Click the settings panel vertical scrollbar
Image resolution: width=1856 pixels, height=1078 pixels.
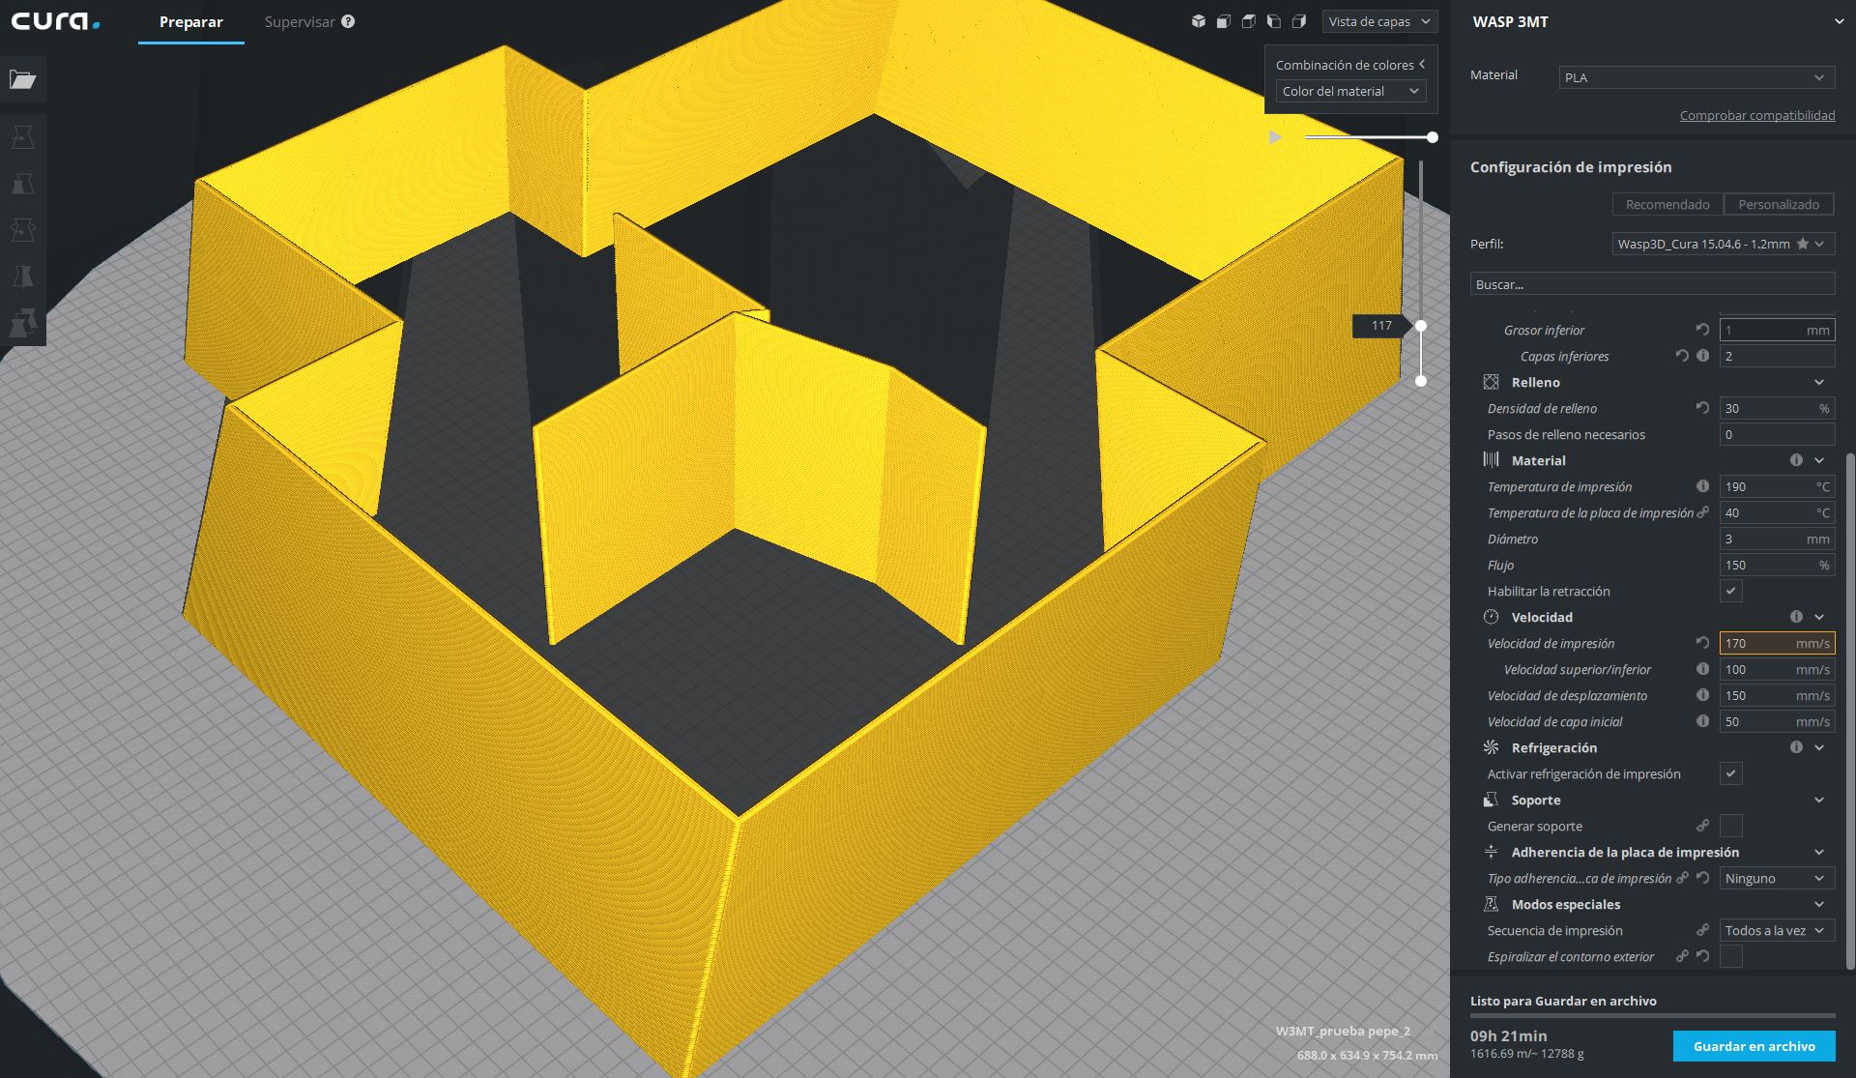(1850, 709)
